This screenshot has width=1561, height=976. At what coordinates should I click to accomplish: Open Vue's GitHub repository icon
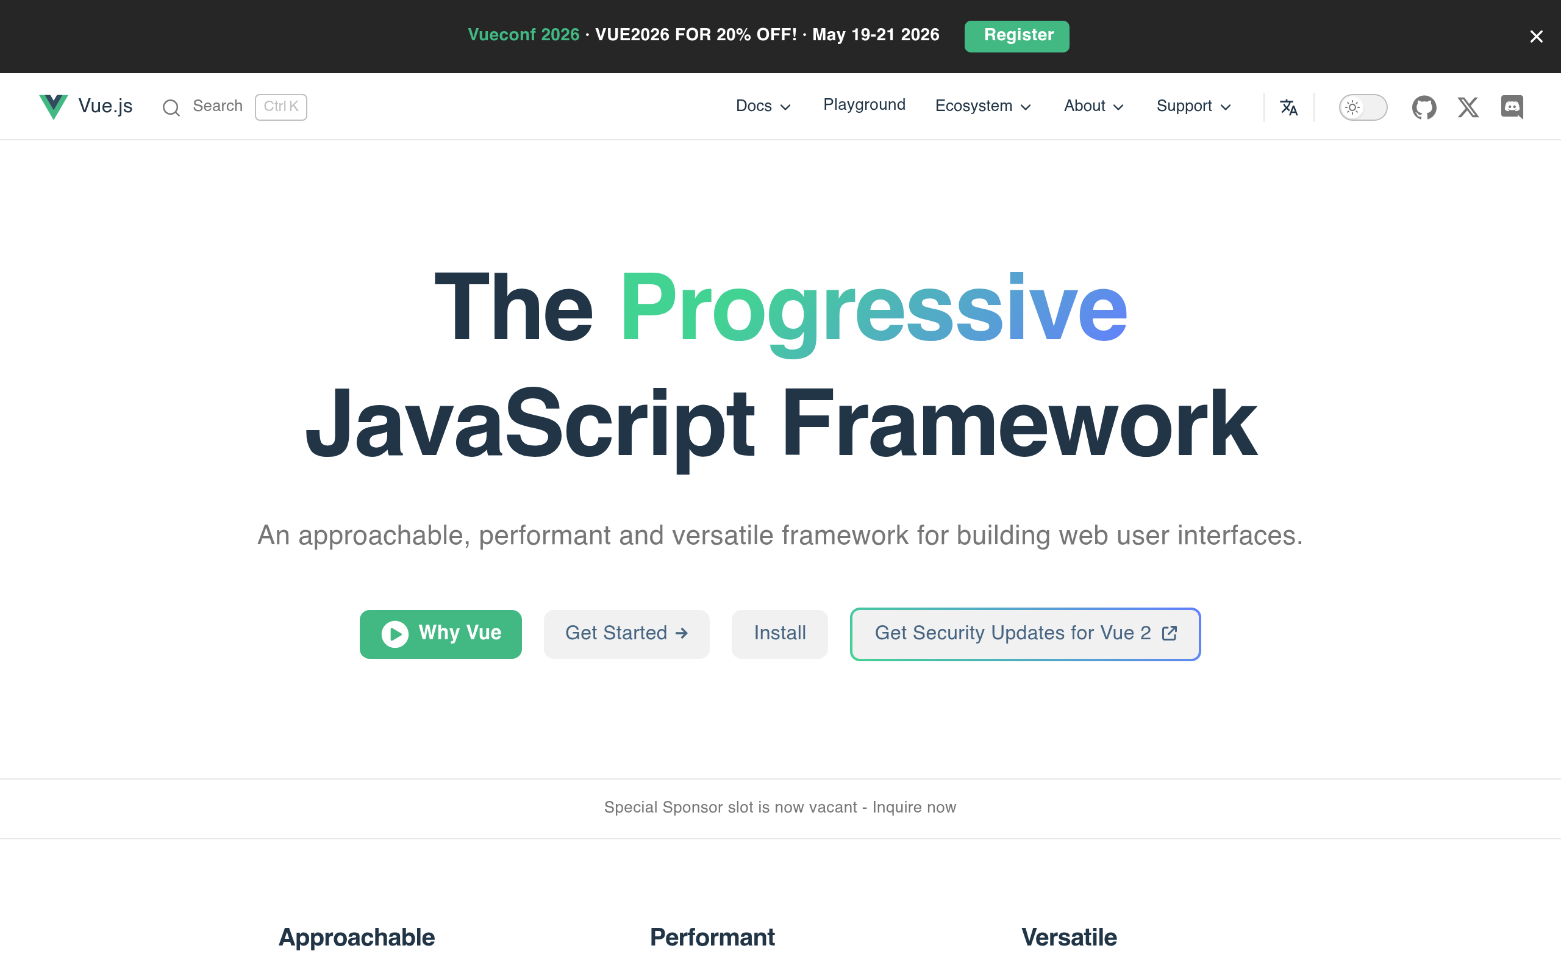click(x=1424, y=107)
